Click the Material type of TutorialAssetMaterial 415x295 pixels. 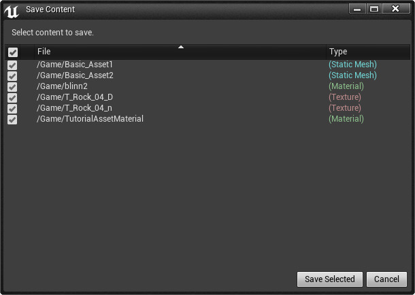click(346, 119)
